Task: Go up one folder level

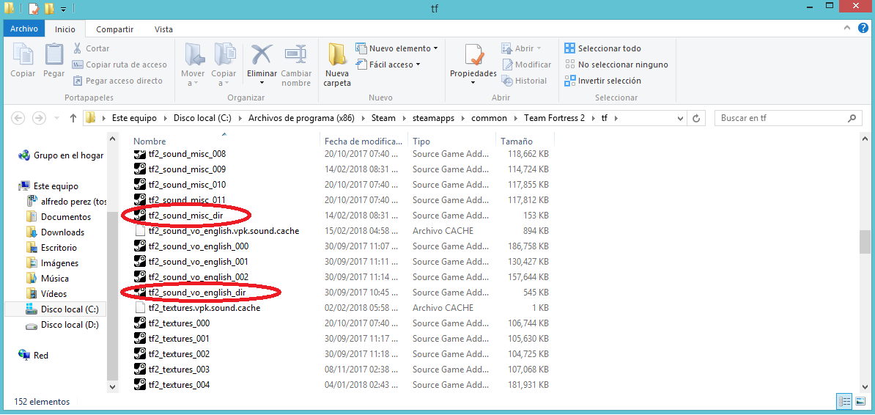Action: pos(73,118)
